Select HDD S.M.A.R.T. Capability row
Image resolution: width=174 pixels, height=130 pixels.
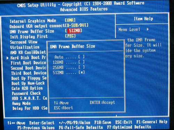[30, 98]
